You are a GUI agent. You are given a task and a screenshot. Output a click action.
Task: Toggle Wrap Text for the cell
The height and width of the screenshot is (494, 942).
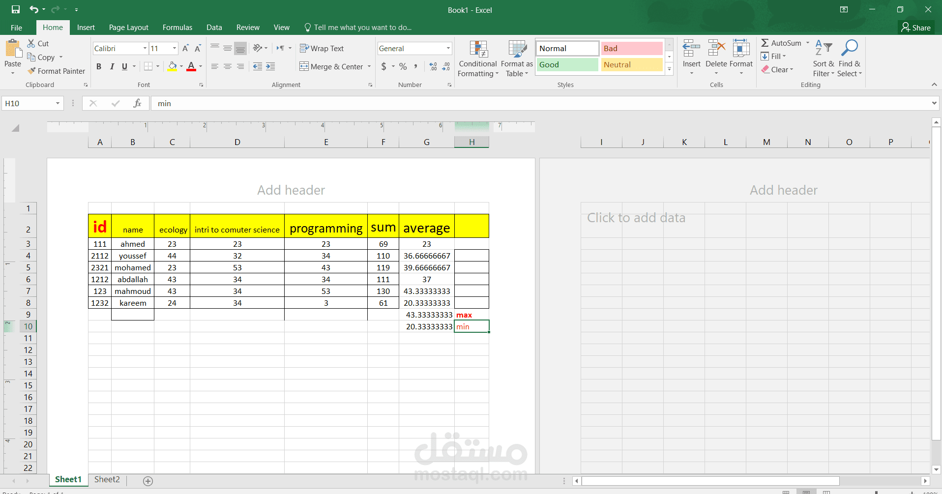tap(322, 48)
